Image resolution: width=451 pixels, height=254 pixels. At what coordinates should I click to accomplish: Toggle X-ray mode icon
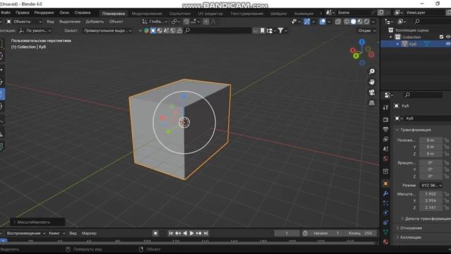(x=338, y=22)
